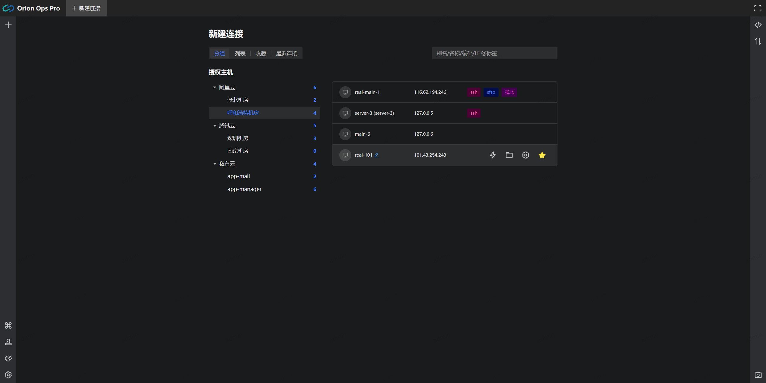Open the keyboard shortcut icon in left sidebar
Screen dimensions: 766x383
8,325
